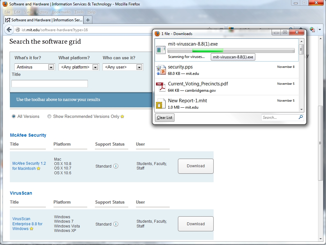Open the Bookmarks menu
This screenshot has height=245, width=326.
click(x=61, y=12)
